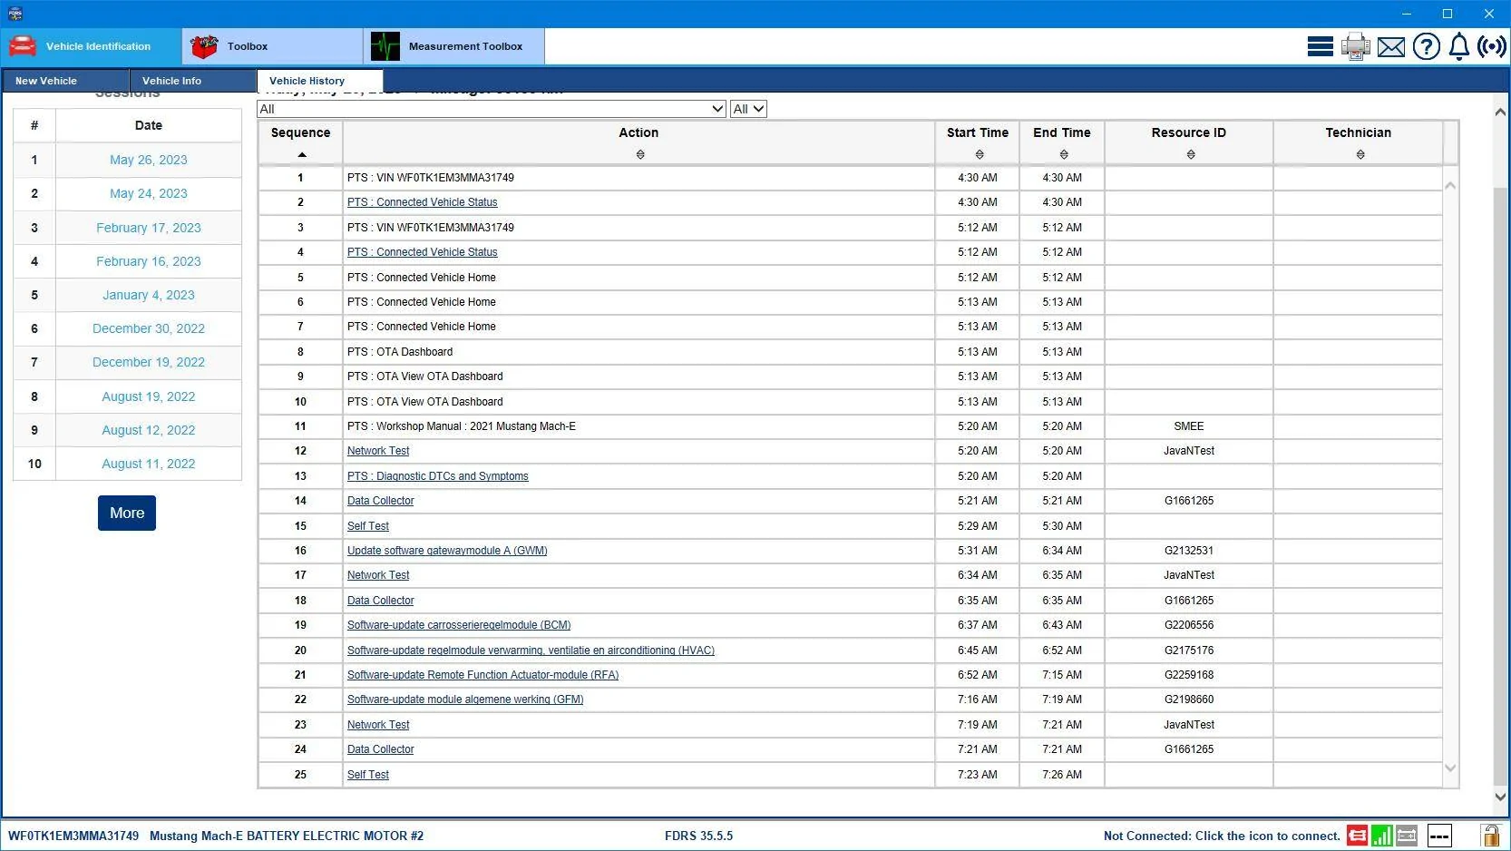Expand the wide All filter dropdown
This screenshot has height=851, width=1511.
492,109
